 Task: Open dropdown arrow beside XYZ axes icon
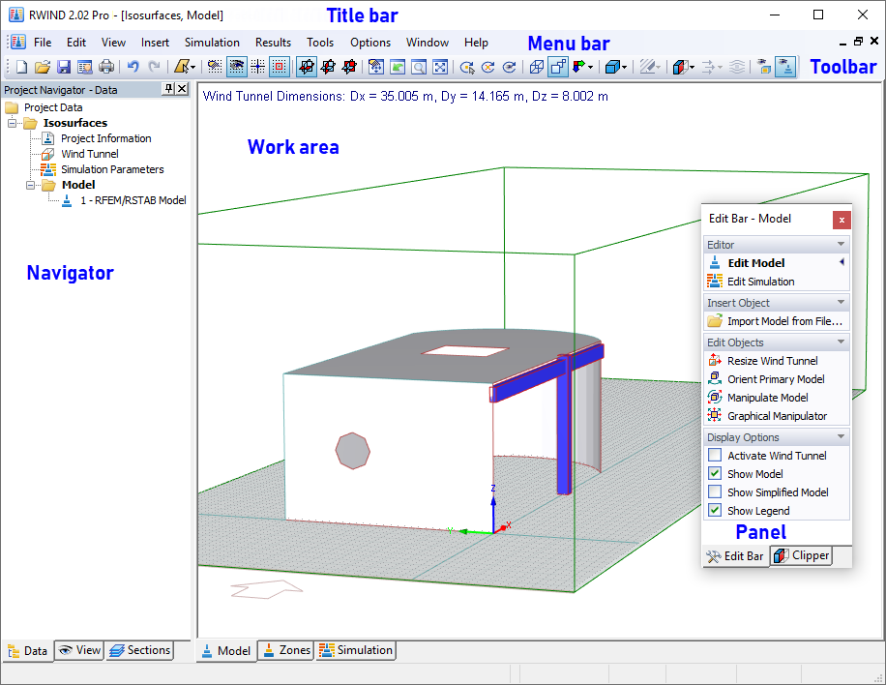[590, 68]
